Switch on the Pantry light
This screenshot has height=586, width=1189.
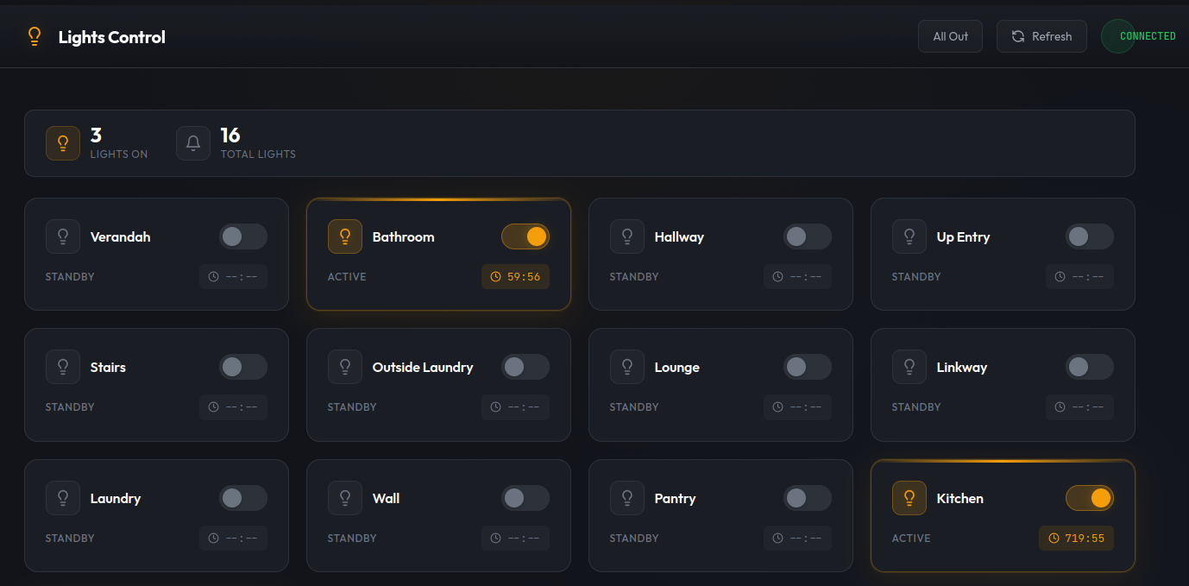coord(807,498)
